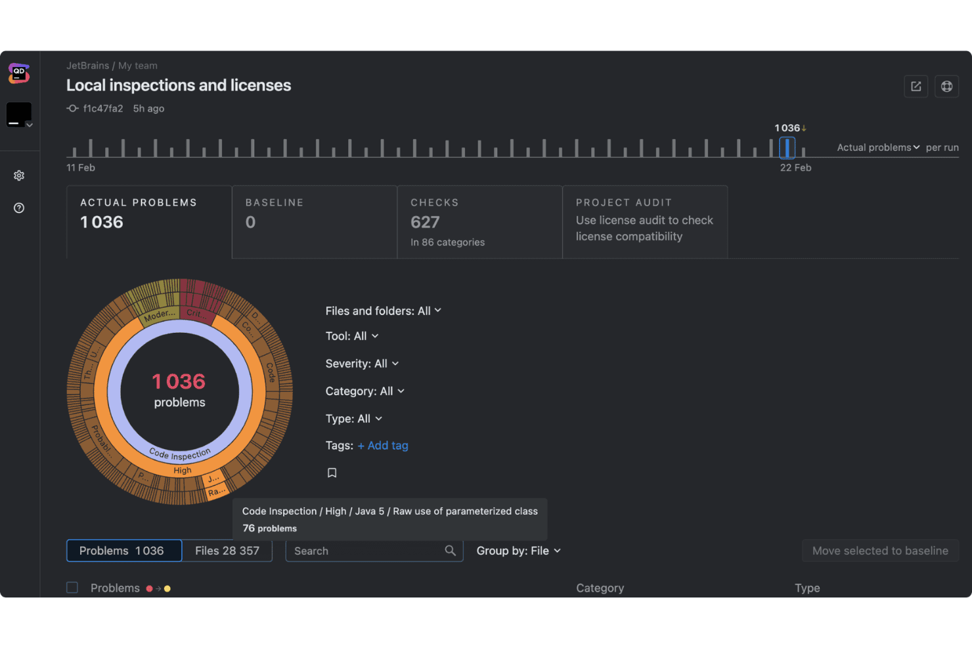This screenshot has height=648, width=972.
Task: Select the Actual Problems card tab
Action: point(149,222)
